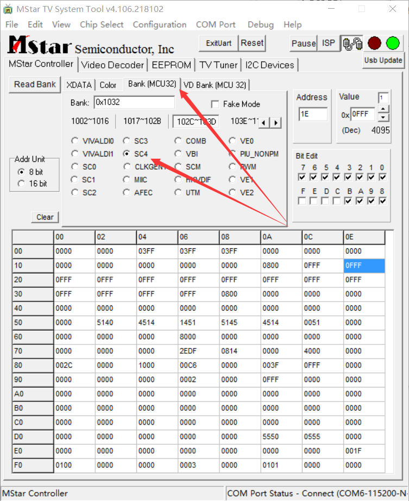
Task: Click the Reset button
Action: coord(252,43)
